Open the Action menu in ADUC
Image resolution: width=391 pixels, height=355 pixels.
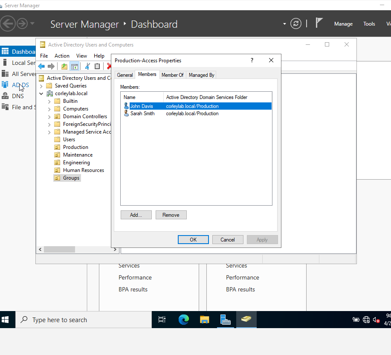[x=62, y=56]
